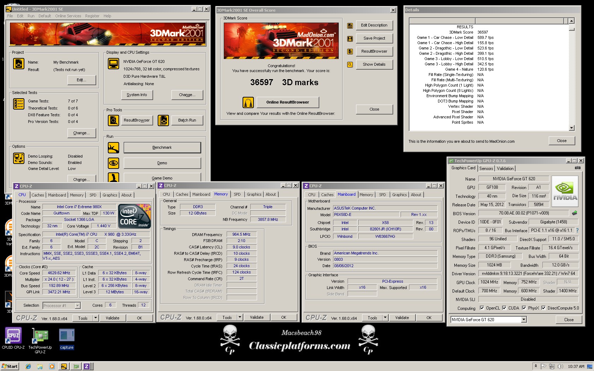Open the file explorer taskbar icon
The height and width of the screenshot is (371, 594).
[40, 366]
